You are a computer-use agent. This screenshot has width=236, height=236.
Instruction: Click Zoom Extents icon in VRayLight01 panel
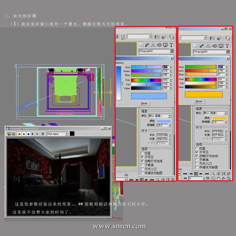(224, 174)
